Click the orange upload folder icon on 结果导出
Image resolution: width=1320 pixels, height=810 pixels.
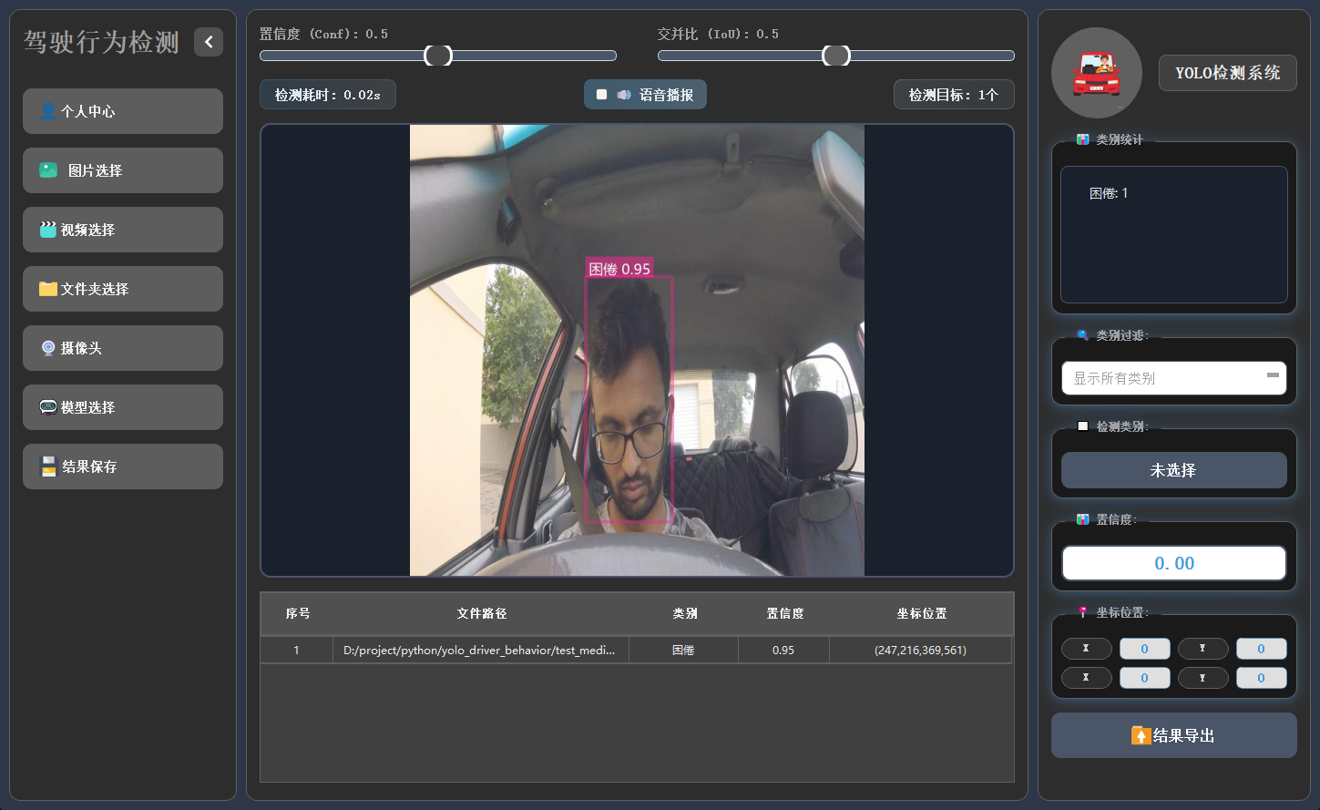tap(1141, 735)
